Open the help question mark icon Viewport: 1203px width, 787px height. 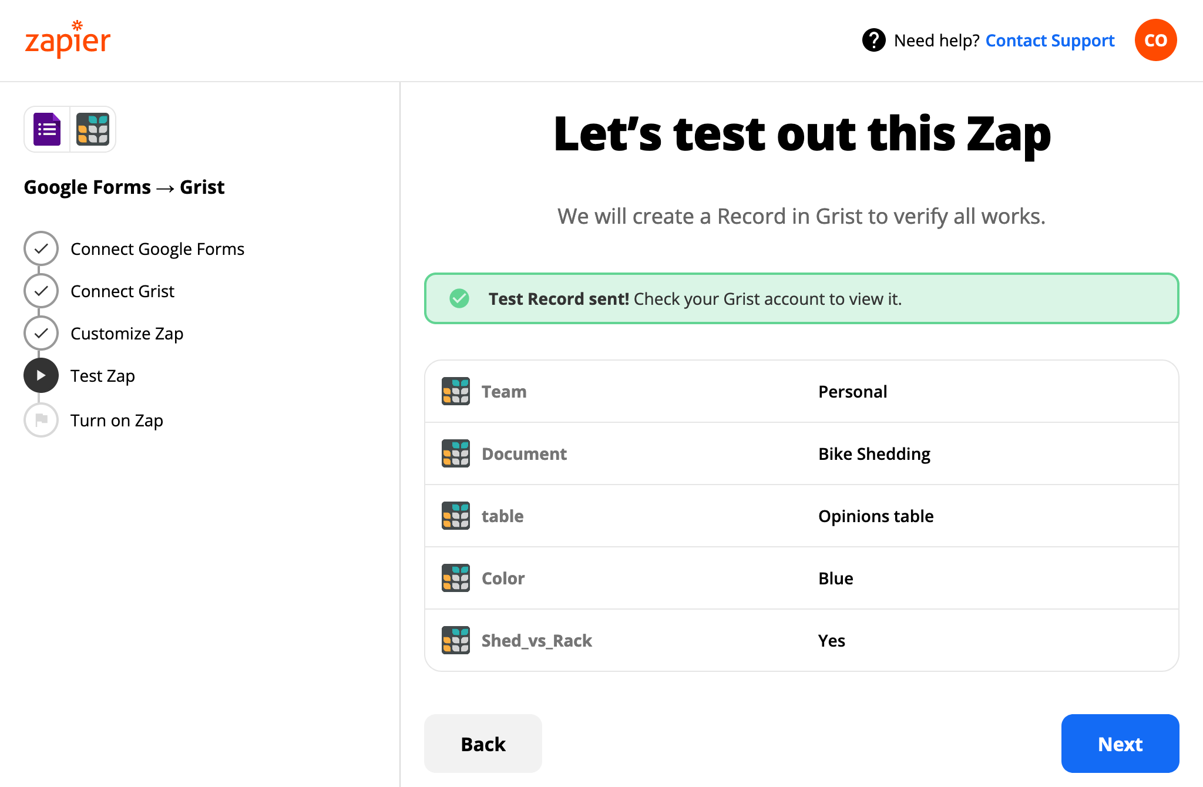pyautogui.click(x=873, y=40)
